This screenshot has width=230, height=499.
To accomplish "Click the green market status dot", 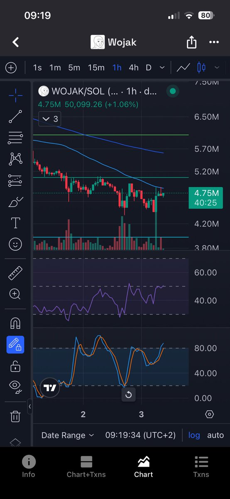I will [x=173, y=91].
